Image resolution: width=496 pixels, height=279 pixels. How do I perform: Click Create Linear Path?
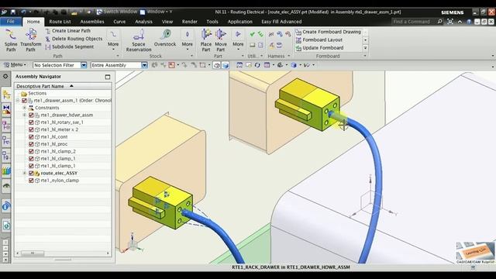click(x=68, y=31)
